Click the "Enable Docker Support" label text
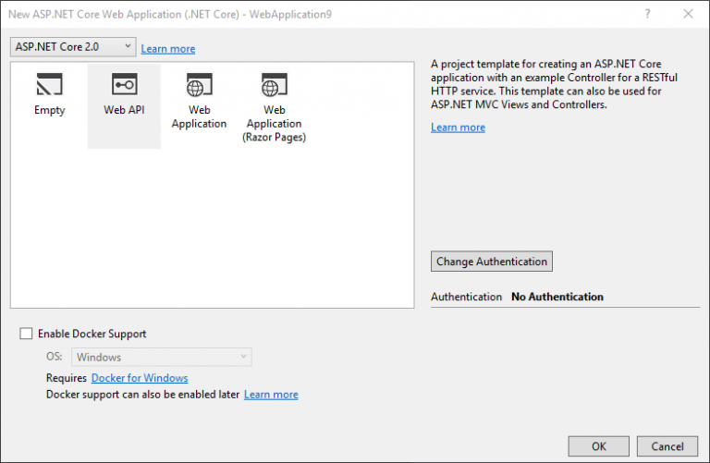The image size is (710, 463). click(x=92, y=334)
